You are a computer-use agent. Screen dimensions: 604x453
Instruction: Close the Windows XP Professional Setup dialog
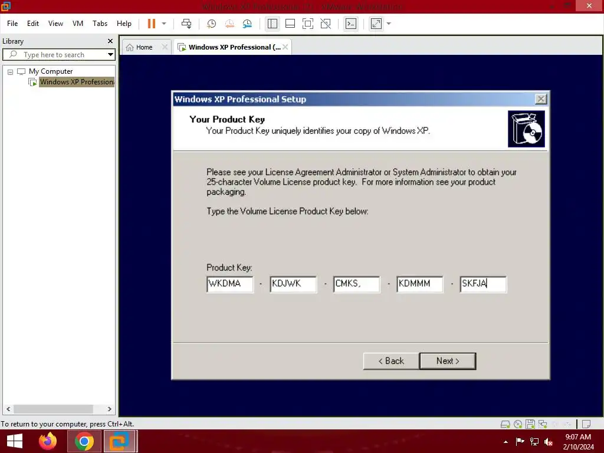pos(541,99)
